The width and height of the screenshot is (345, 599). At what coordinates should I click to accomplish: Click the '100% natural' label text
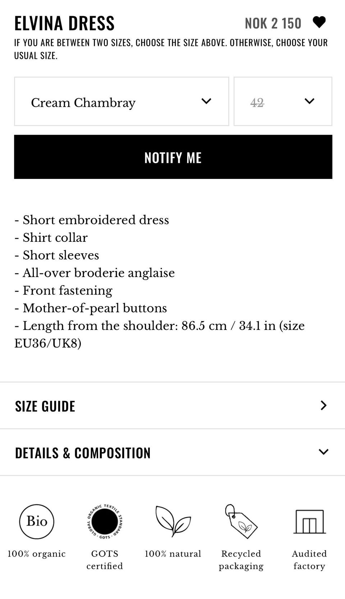tap(173, 554)
